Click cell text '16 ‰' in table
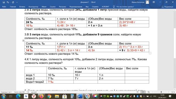The width and height of the screenshot is (176, 99). point(29,26)
